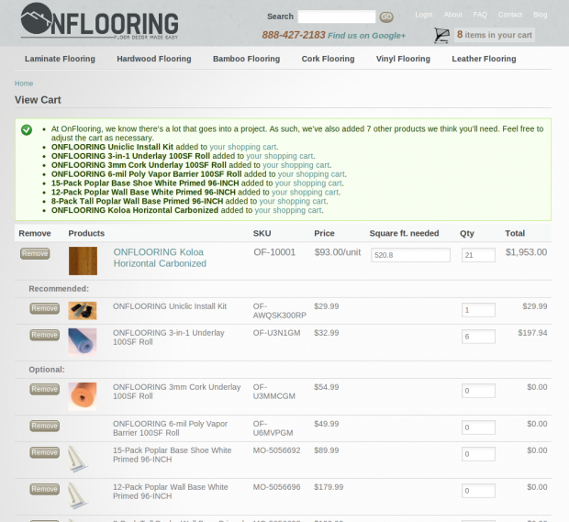
Task: Click the SKU text OF-10001
Action: (274, 252)
